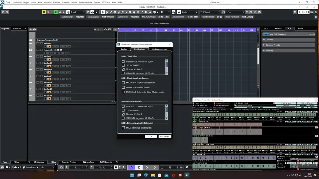Screen dimensions: 319x179
Task: Enable Microsoft GS Wavetable Synth under MIDI-Clock-Ziele
Action: coord(123,62)
